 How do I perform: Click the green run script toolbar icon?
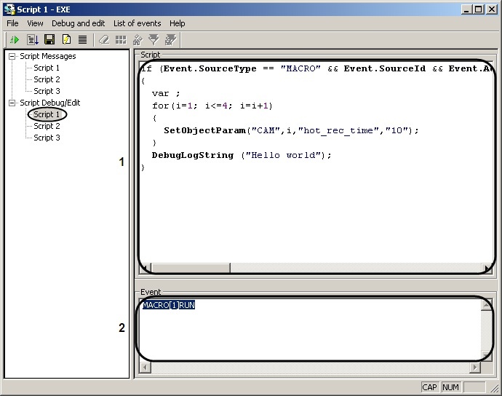pos(15,40)
